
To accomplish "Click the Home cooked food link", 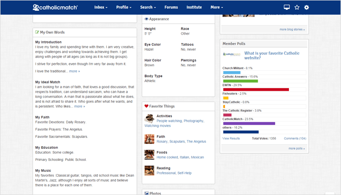I will pos(167,157).
